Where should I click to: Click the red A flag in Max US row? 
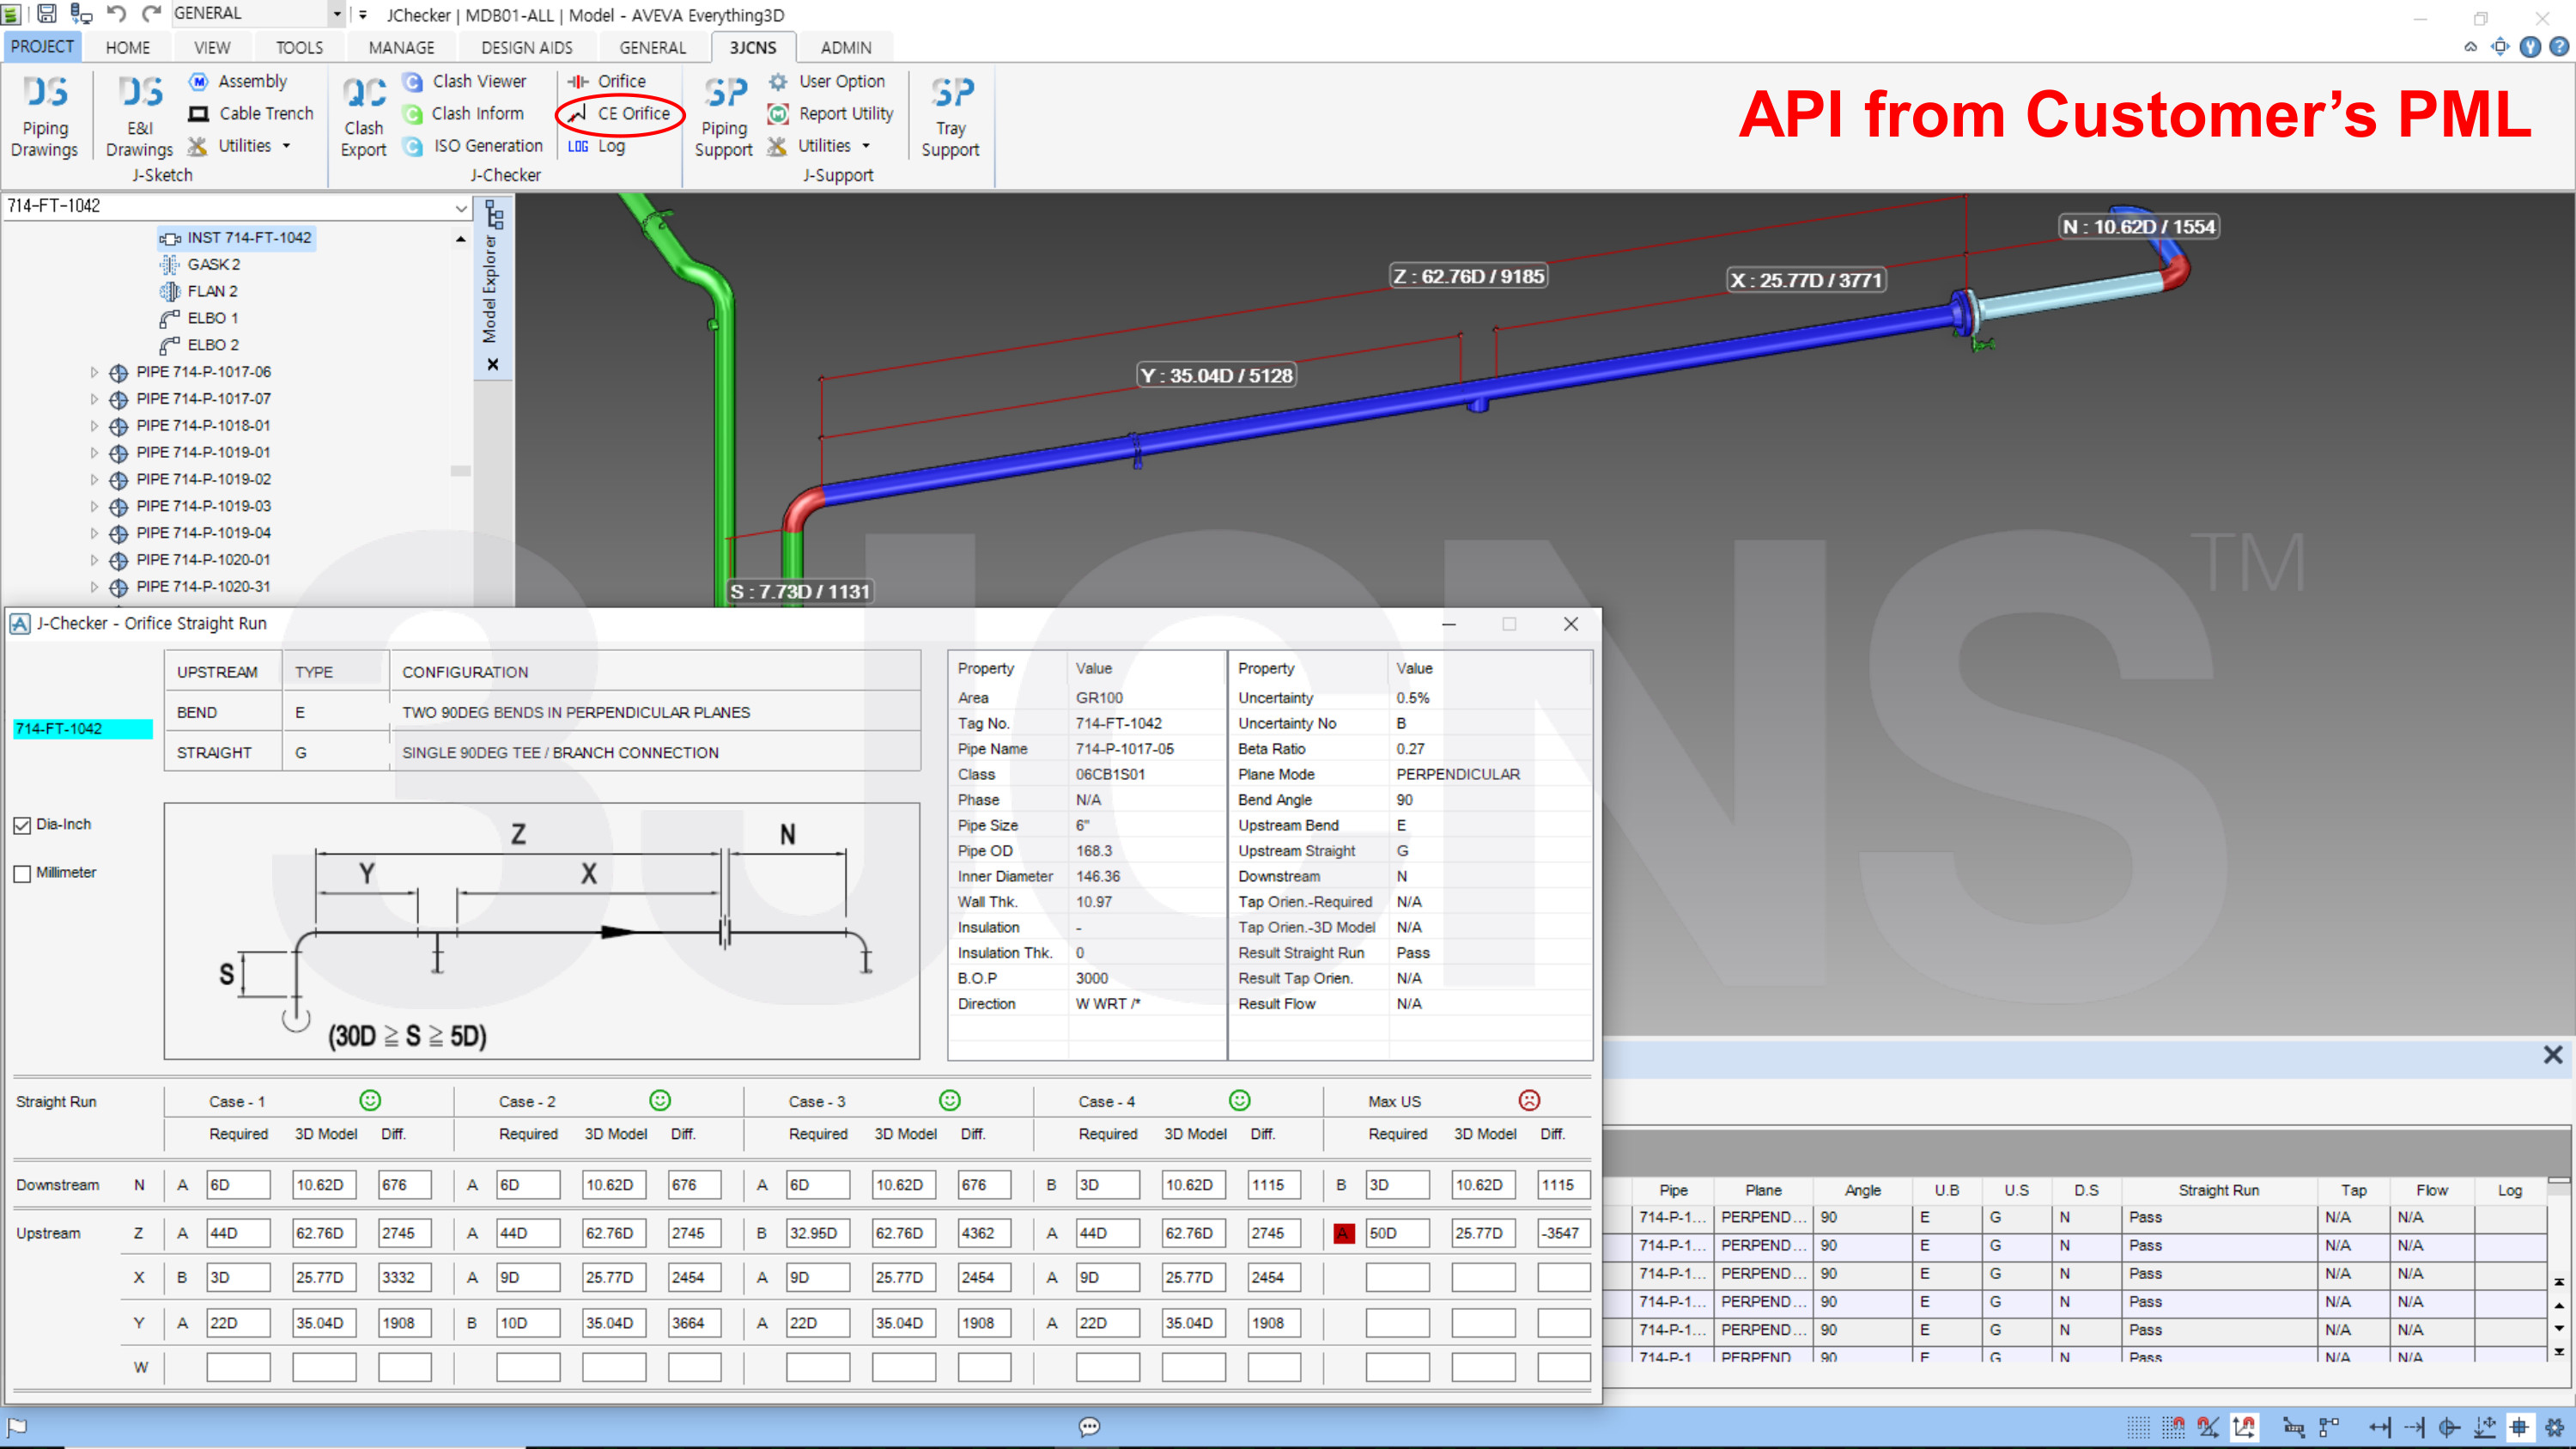1344,1234
